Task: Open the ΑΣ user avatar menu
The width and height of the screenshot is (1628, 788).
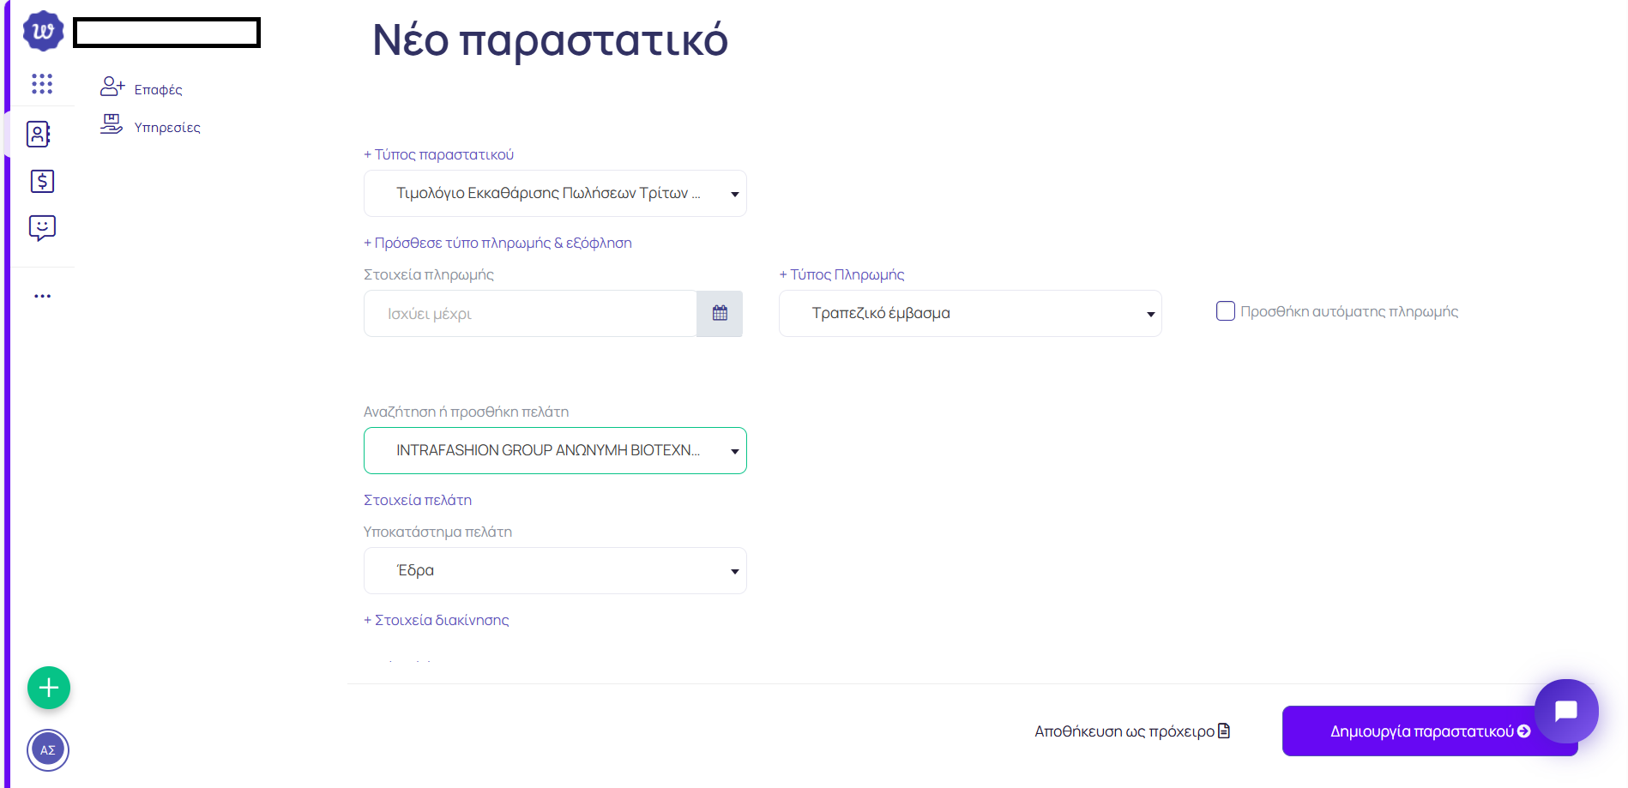Action: tap(48, 750)
